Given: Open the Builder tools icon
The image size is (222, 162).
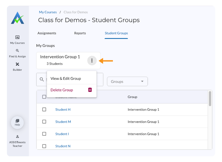Looking at the screenshot, I should click(x=17, y=64).
